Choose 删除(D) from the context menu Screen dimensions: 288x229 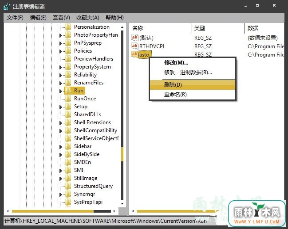point(193,85)
